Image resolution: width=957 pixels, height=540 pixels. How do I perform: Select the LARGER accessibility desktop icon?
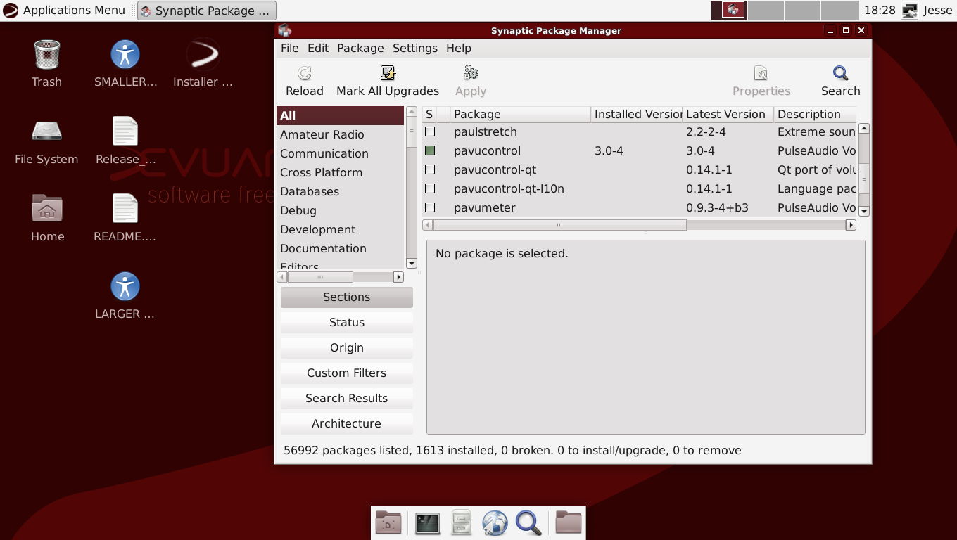pyautogui.click(x=125, y=286)
